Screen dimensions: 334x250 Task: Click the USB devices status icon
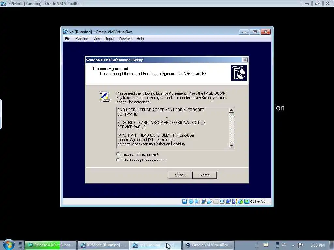(x=210, y=201)
